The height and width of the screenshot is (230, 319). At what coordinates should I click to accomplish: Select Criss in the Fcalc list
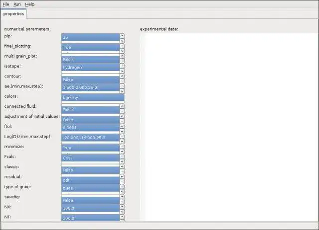coord(91,157)
